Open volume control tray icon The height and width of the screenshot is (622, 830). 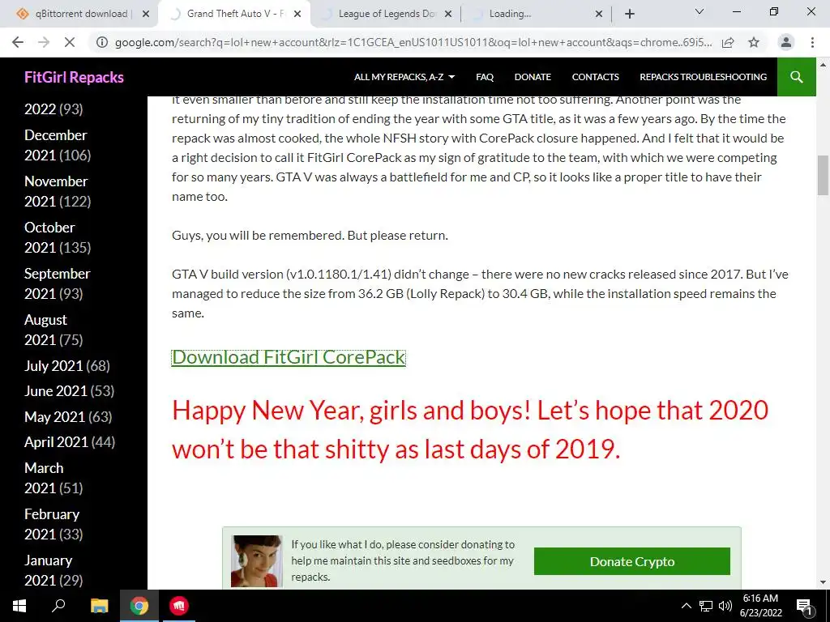click(725, 606)
